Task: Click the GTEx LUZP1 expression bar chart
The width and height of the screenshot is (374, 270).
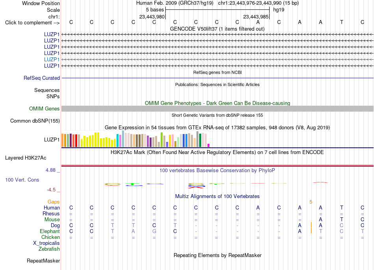Action: click(135, 139)
